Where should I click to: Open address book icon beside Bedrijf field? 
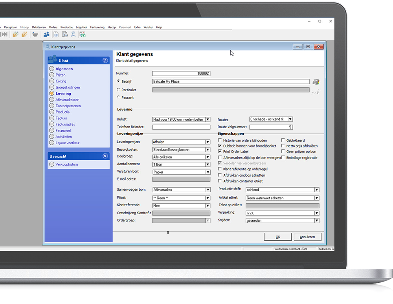pyautogui.click(x=316, y=81)
